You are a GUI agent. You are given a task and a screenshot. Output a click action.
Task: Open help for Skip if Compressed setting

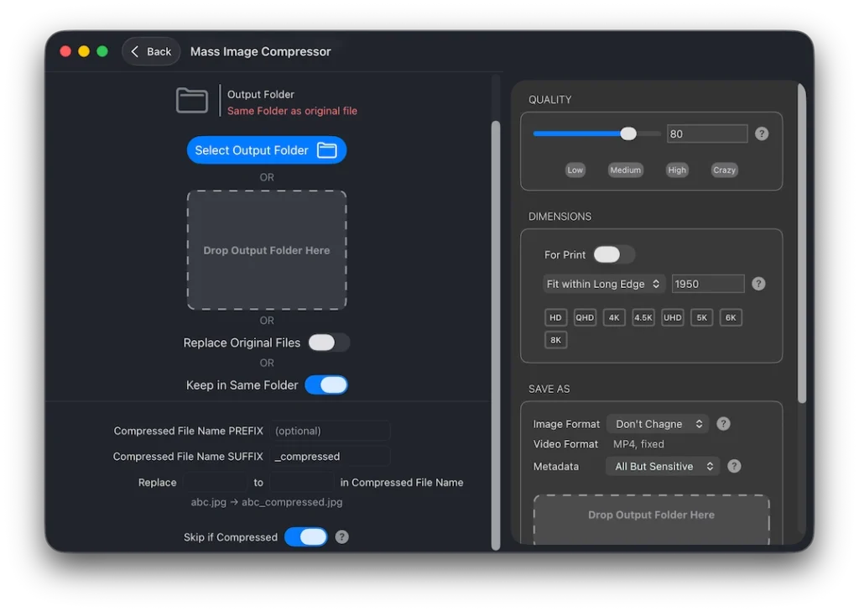coord(341,536)
